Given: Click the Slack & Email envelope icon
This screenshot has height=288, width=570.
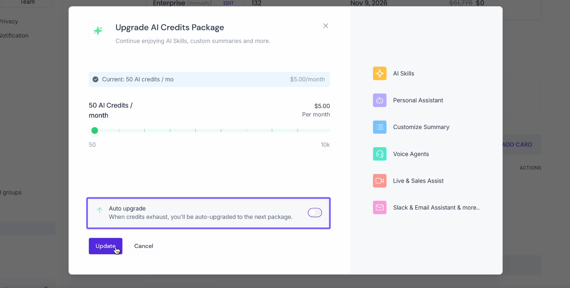Looking at the screenshot, I should tap(379, 207).
